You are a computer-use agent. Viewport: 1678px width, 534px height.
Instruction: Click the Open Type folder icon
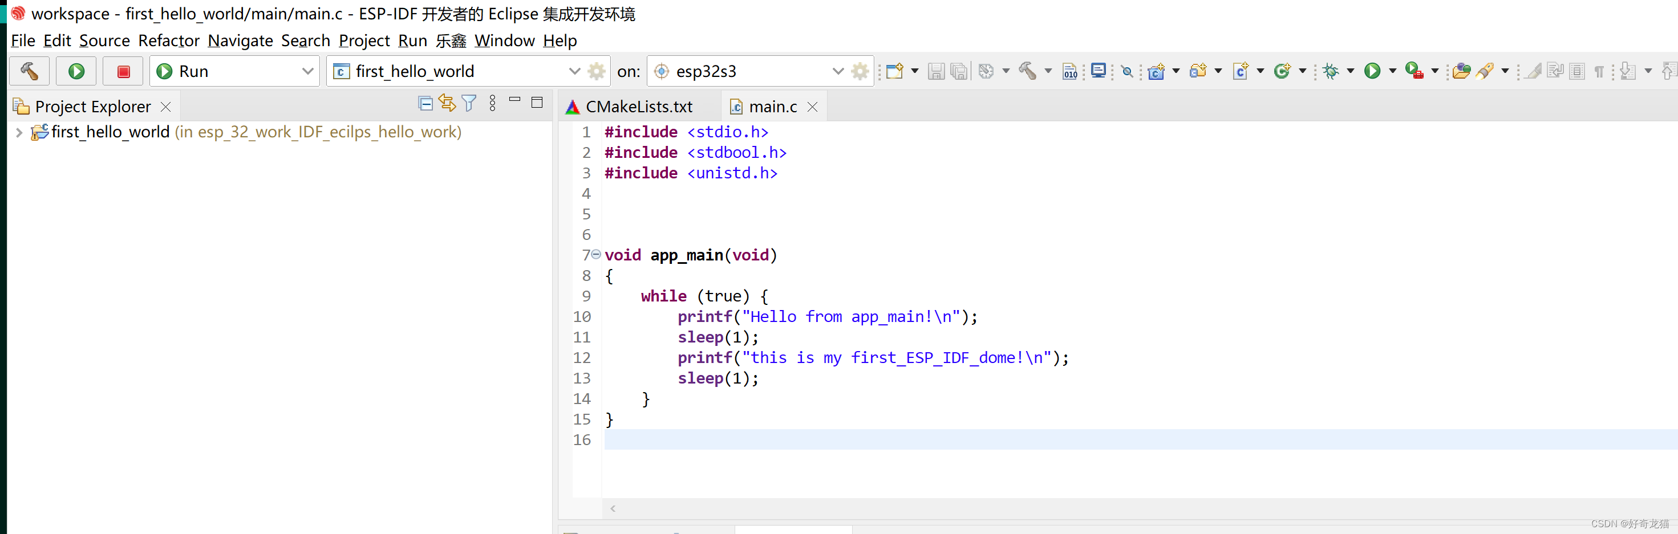(1461, 71)
